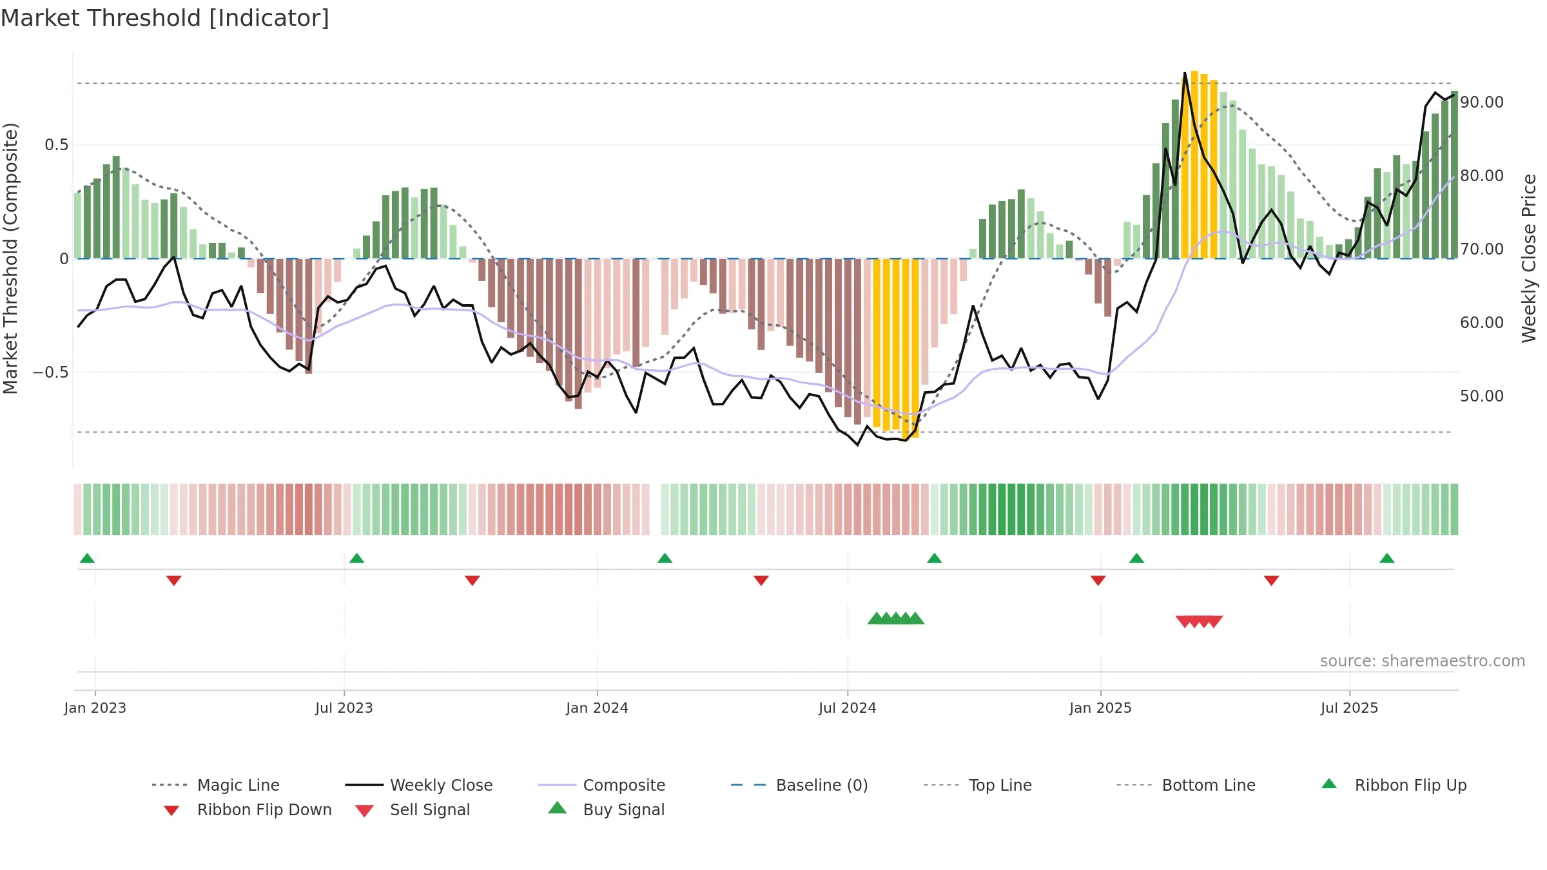Screen dimensions: 1547x870
Task: Click the red ribbon flip down triangle in early 2023
Action: click(x=173, y=580)
